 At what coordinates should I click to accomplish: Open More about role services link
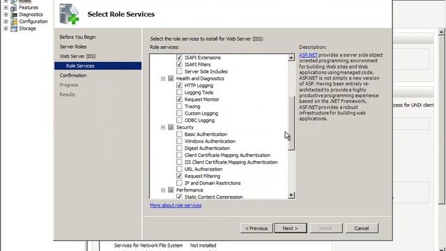(x=176, y=206)
